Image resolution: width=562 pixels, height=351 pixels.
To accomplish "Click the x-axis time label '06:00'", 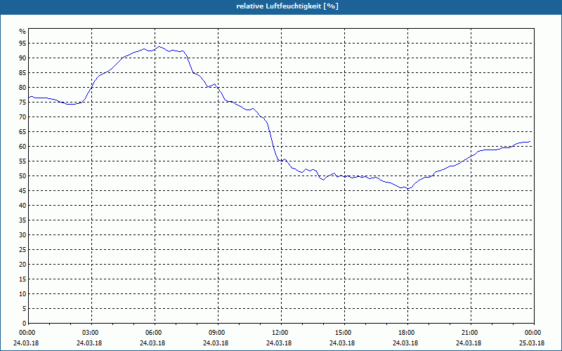I will (155, 333).
